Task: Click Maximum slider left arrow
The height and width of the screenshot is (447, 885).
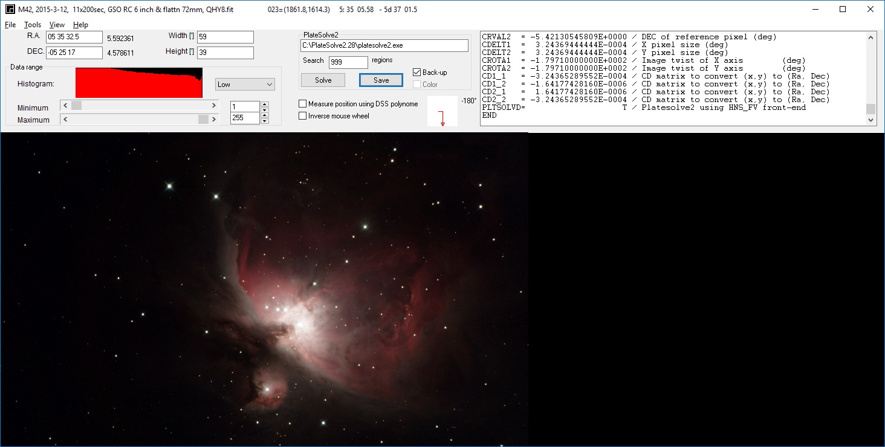Action: (66, 120)
